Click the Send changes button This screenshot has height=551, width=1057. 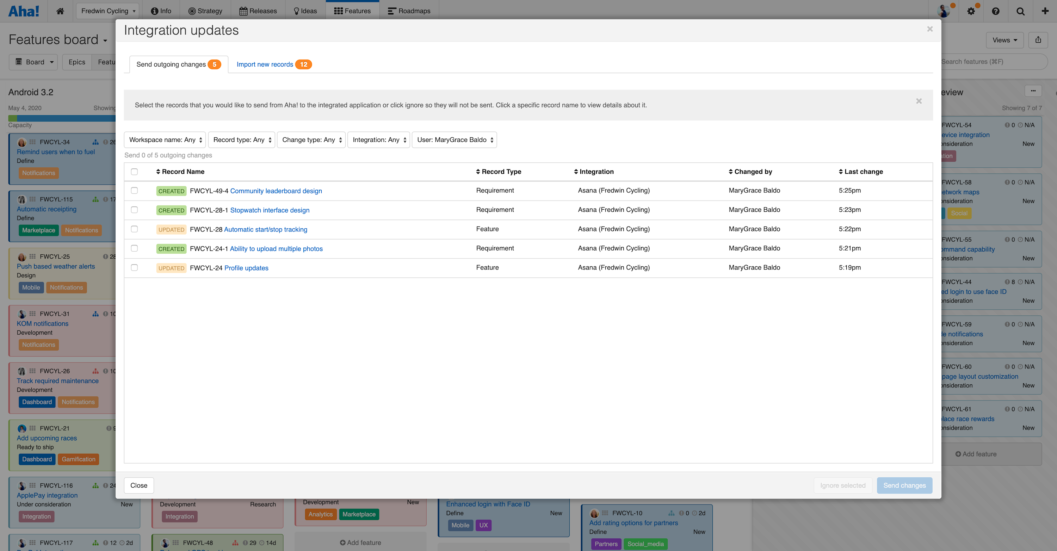[x=904, y=485]
